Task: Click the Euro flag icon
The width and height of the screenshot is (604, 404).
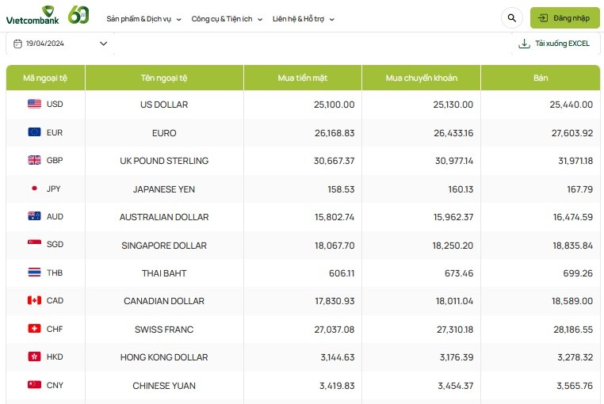Action: coord(34,132)
